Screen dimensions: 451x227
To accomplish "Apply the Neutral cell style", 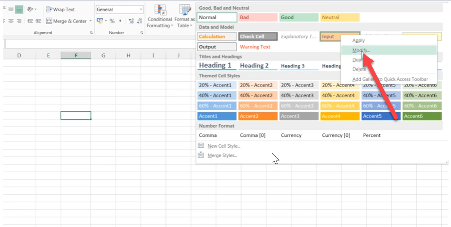I will point(340,17).
